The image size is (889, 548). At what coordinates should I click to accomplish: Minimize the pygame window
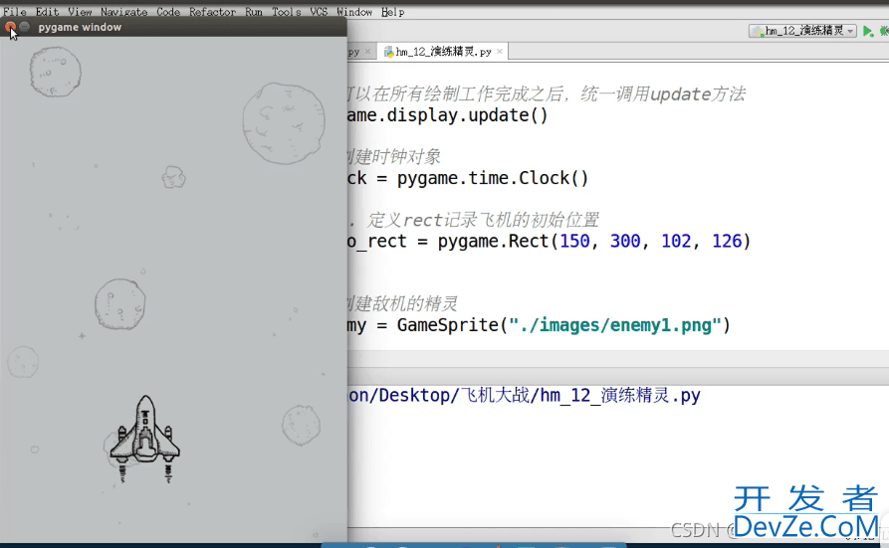pyautogui.click(x=24, y=27)
